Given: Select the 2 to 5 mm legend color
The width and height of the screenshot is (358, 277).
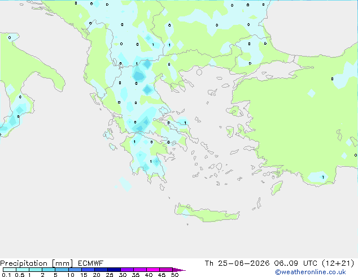Looking at the screenshot, I should pos(49,270).
